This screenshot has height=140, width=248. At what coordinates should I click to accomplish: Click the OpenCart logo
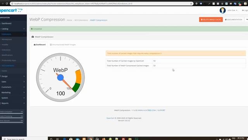point(11,10)
